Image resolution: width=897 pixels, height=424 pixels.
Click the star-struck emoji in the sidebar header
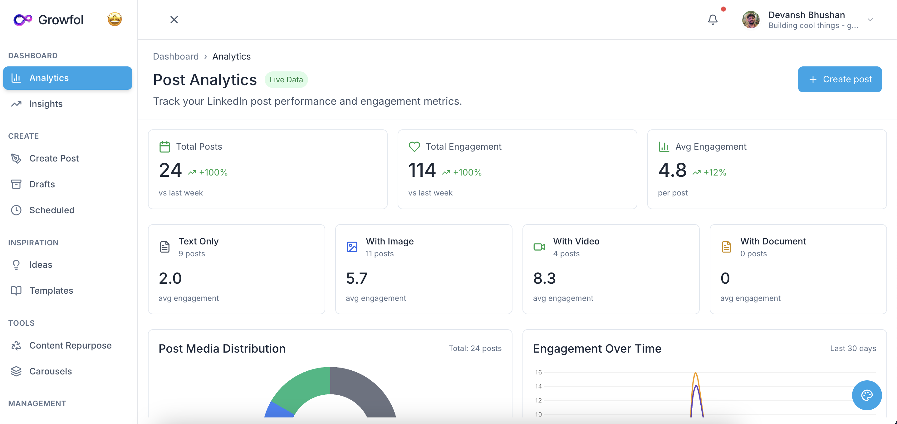(115, 19)
